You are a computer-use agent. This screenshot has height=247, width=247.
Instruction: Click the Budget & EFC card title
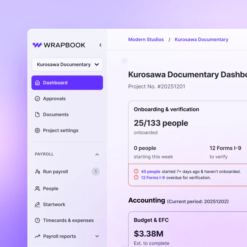tap(151, 220)
